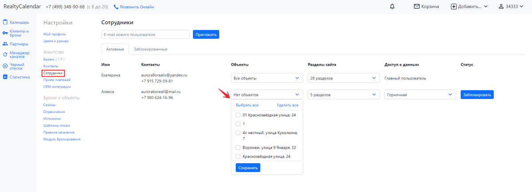The width and height of the screenshot is (532, 192).
Task: Focus the new user e-mail field
Action: click(145, 34)
